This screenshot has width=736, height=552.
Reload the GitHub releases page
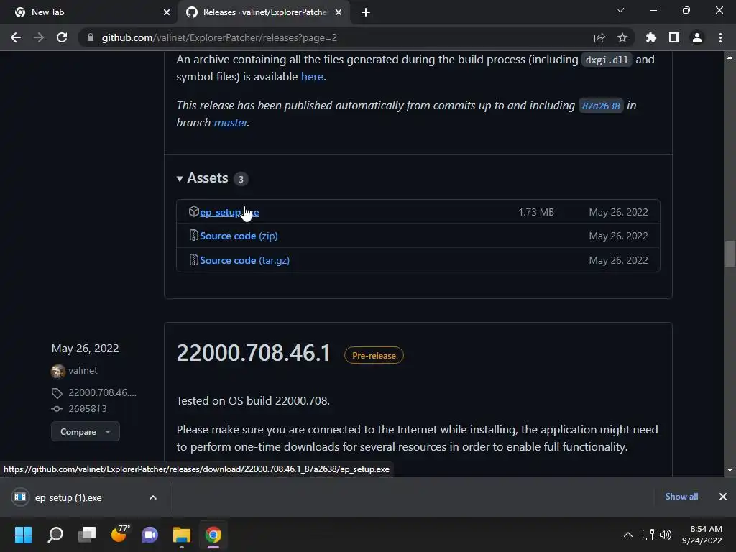coord(62,37)
